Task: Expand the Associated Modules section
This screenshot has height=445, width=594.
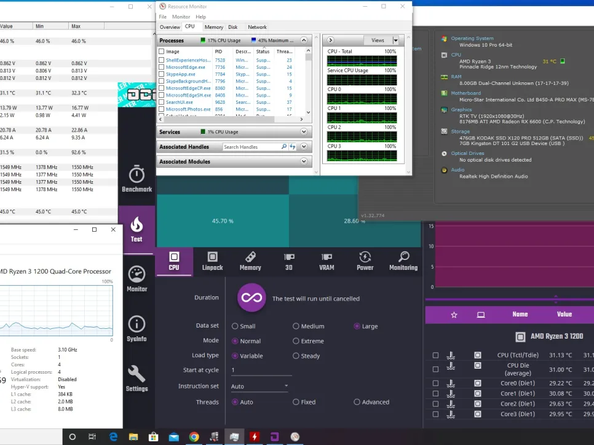Action: [304, 161]
